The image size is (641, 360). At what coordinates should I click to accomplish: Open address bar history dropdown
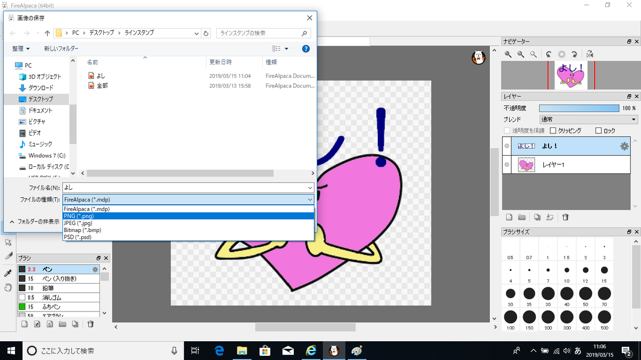(x=196, y=33)
